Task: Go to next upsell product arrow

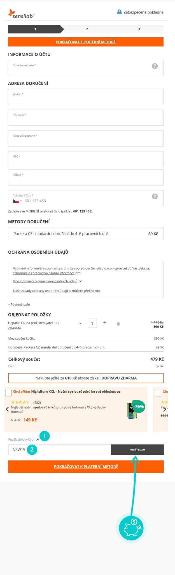Action: pos(164,409)
